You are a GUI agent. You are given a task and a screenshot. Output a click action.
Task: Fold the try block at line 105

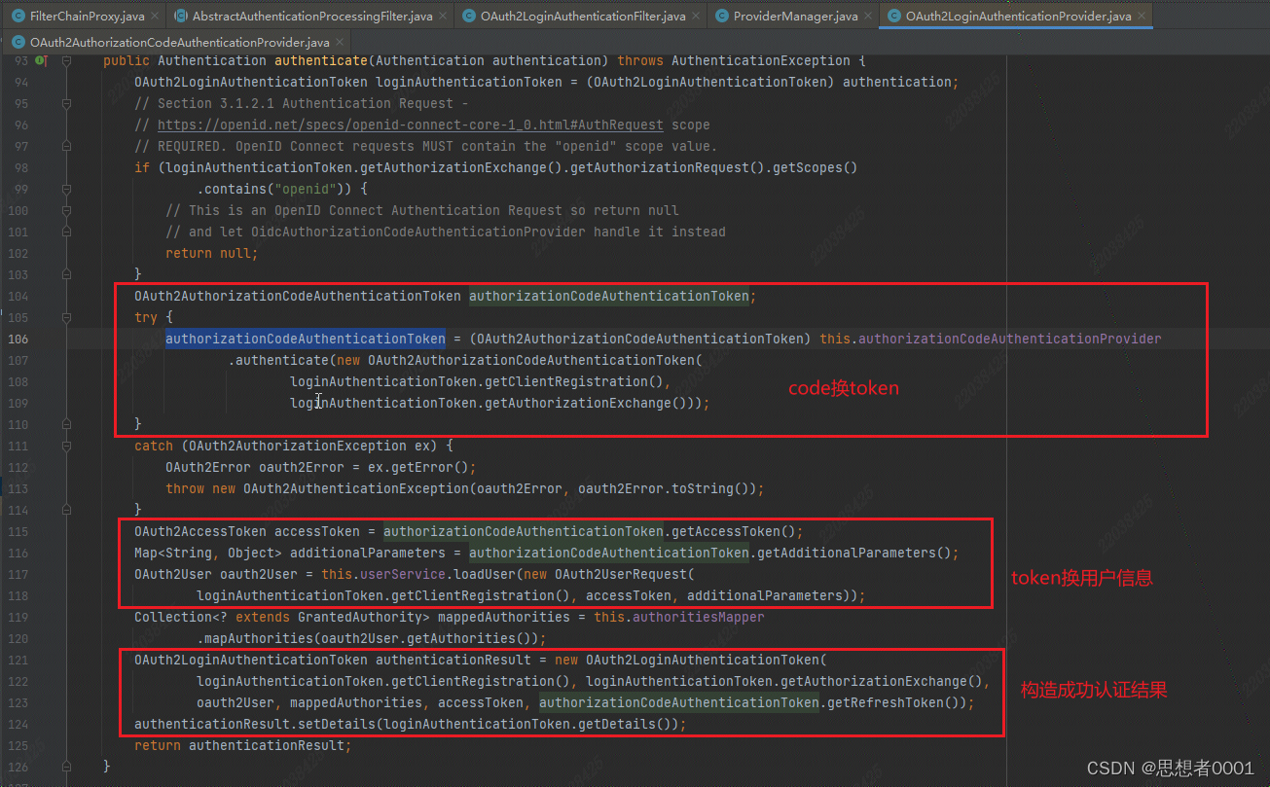click(67, 317)
